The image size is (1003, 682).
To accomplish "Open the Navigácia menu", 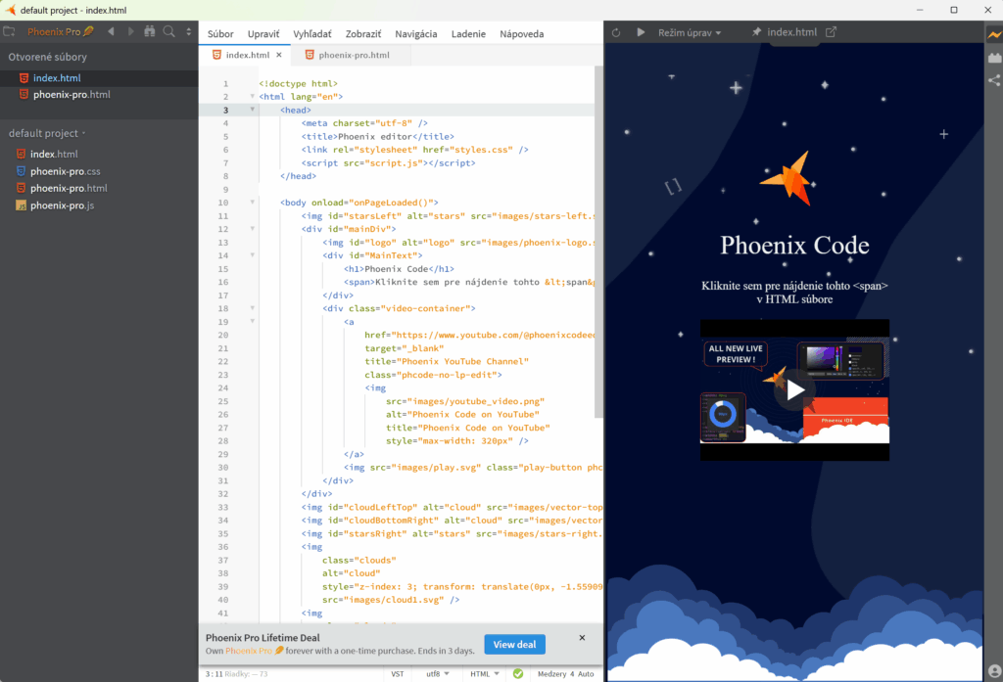I will point(415,34).
